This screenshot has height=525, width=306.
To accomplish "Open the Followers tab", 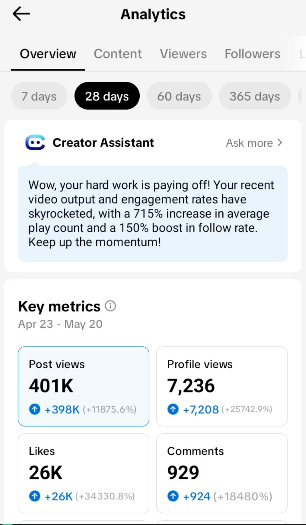I will coord(253,54).
